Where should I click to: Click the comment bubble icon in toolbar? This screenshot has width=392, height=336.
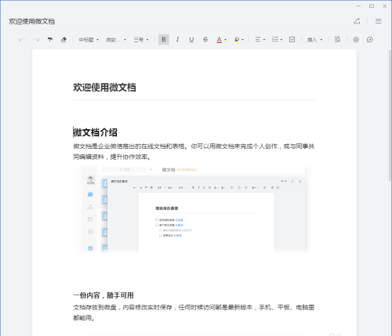[370, 40]
